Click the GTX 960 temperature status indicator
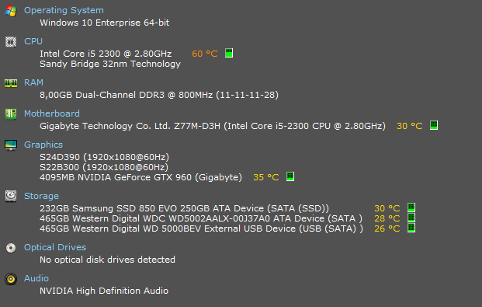This screenshot has width=482, height=307. click(x=290, y=176)
